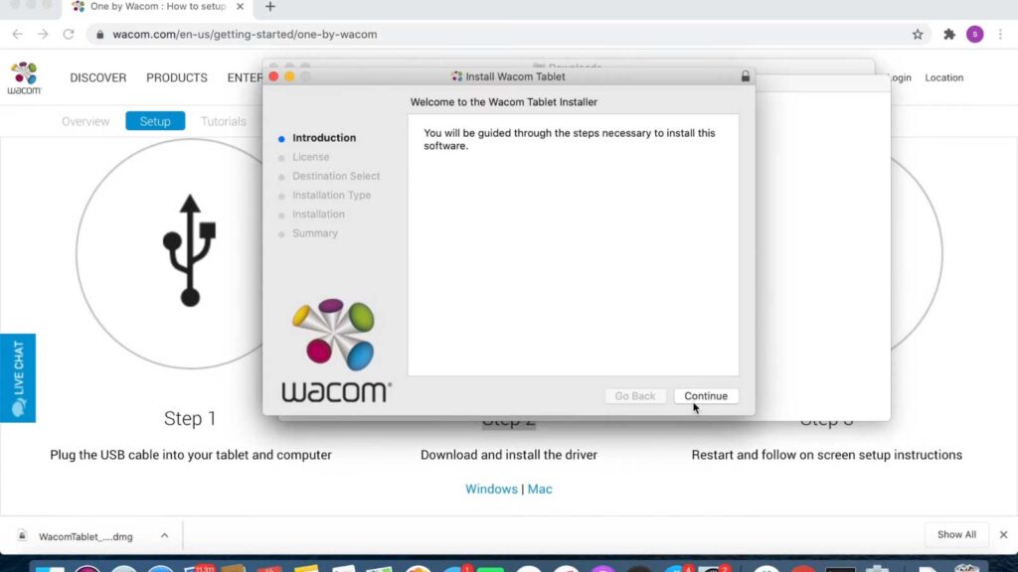The image size is (1018, 572).
Task: Bookmark this page with the star icon
Action: 918,35
